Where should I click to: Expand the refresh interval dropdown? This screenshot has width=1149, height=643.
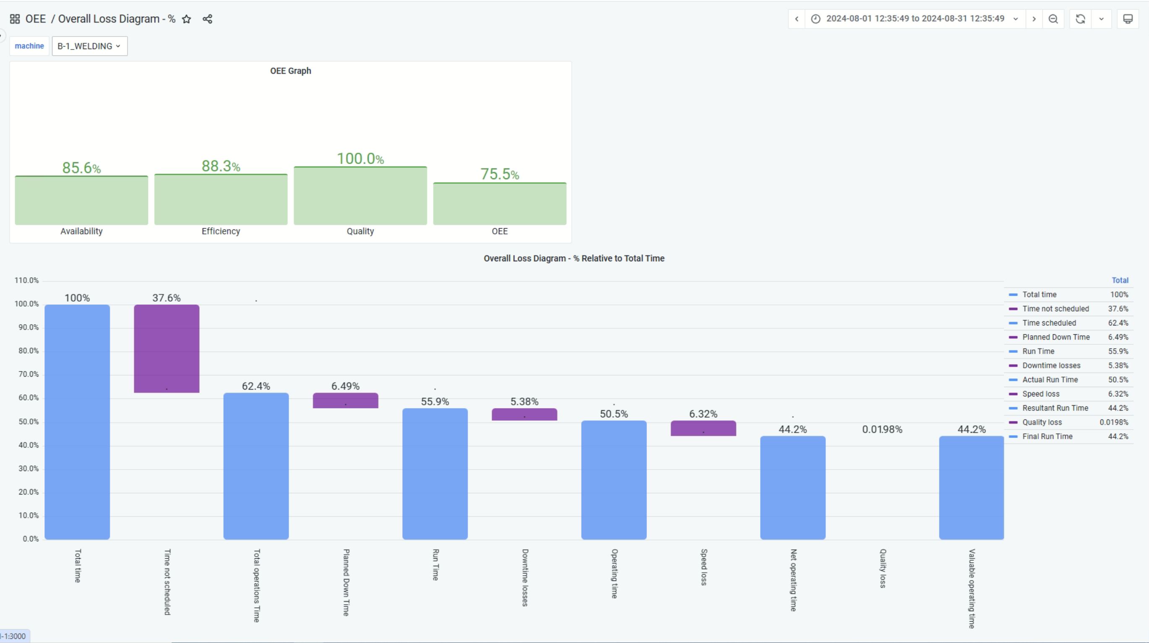click(1101, 19)
